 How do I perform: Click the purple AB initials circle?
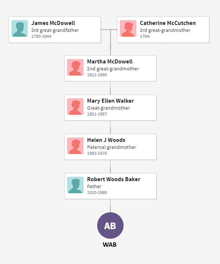coord(110,225)
